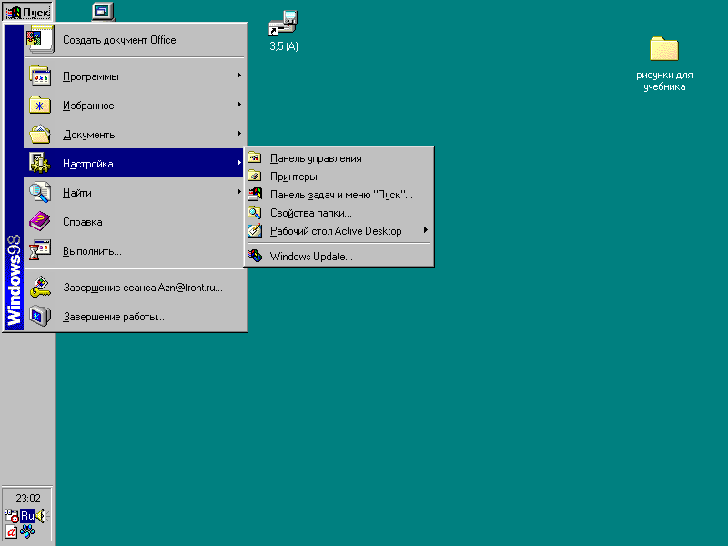
Task: Click the Завершение сеанса key icon
Action: [40, 287]
